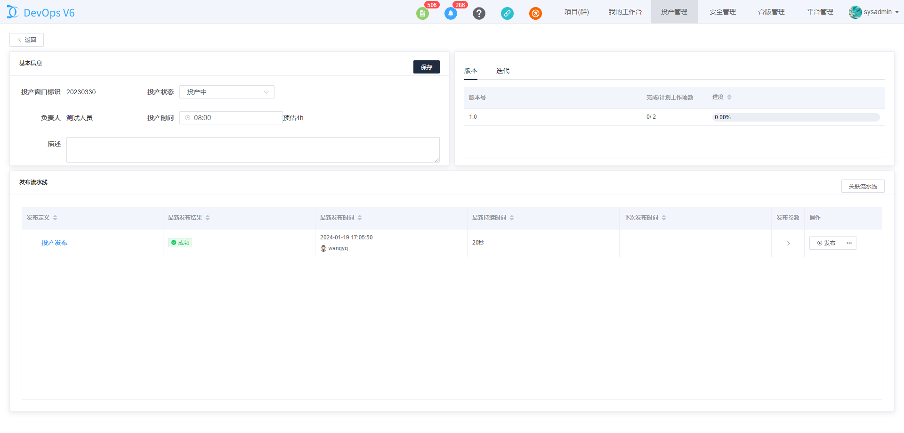Screen dimensions: 904x433
Task: Click the 关联流水线 button
Action: pos(863,186)
